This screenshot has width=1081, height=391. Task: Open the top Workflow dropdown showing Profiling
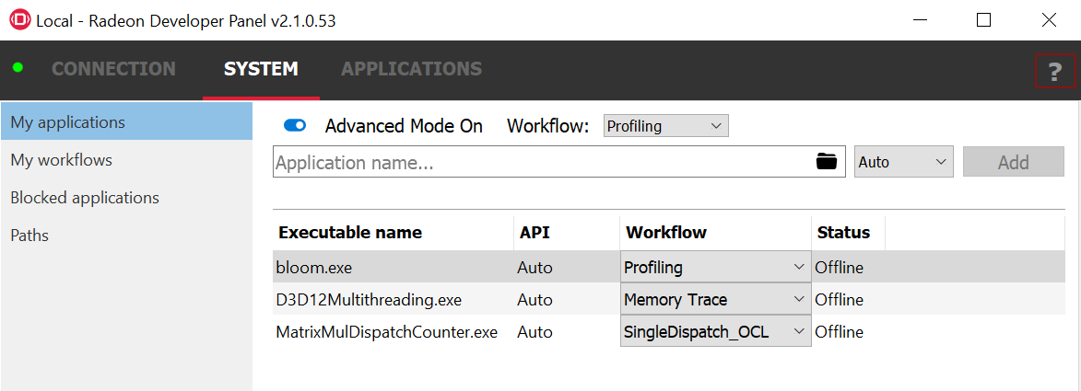point(665,126)
